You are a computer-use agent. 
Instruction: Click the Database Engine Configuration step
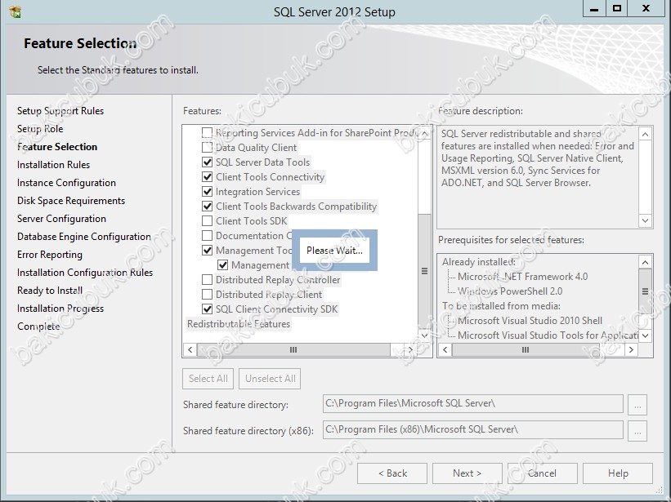(84, 237)
